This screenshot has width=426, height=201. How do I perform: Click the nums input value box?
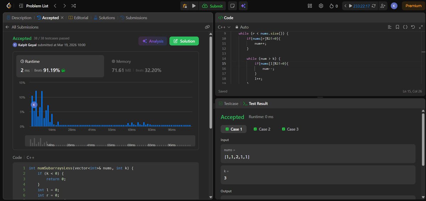point(318,153)
